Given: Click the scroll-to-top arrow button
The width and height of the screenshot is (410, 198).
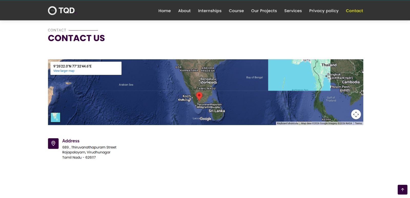Looking at the screenshot, I should coord(402,190).
